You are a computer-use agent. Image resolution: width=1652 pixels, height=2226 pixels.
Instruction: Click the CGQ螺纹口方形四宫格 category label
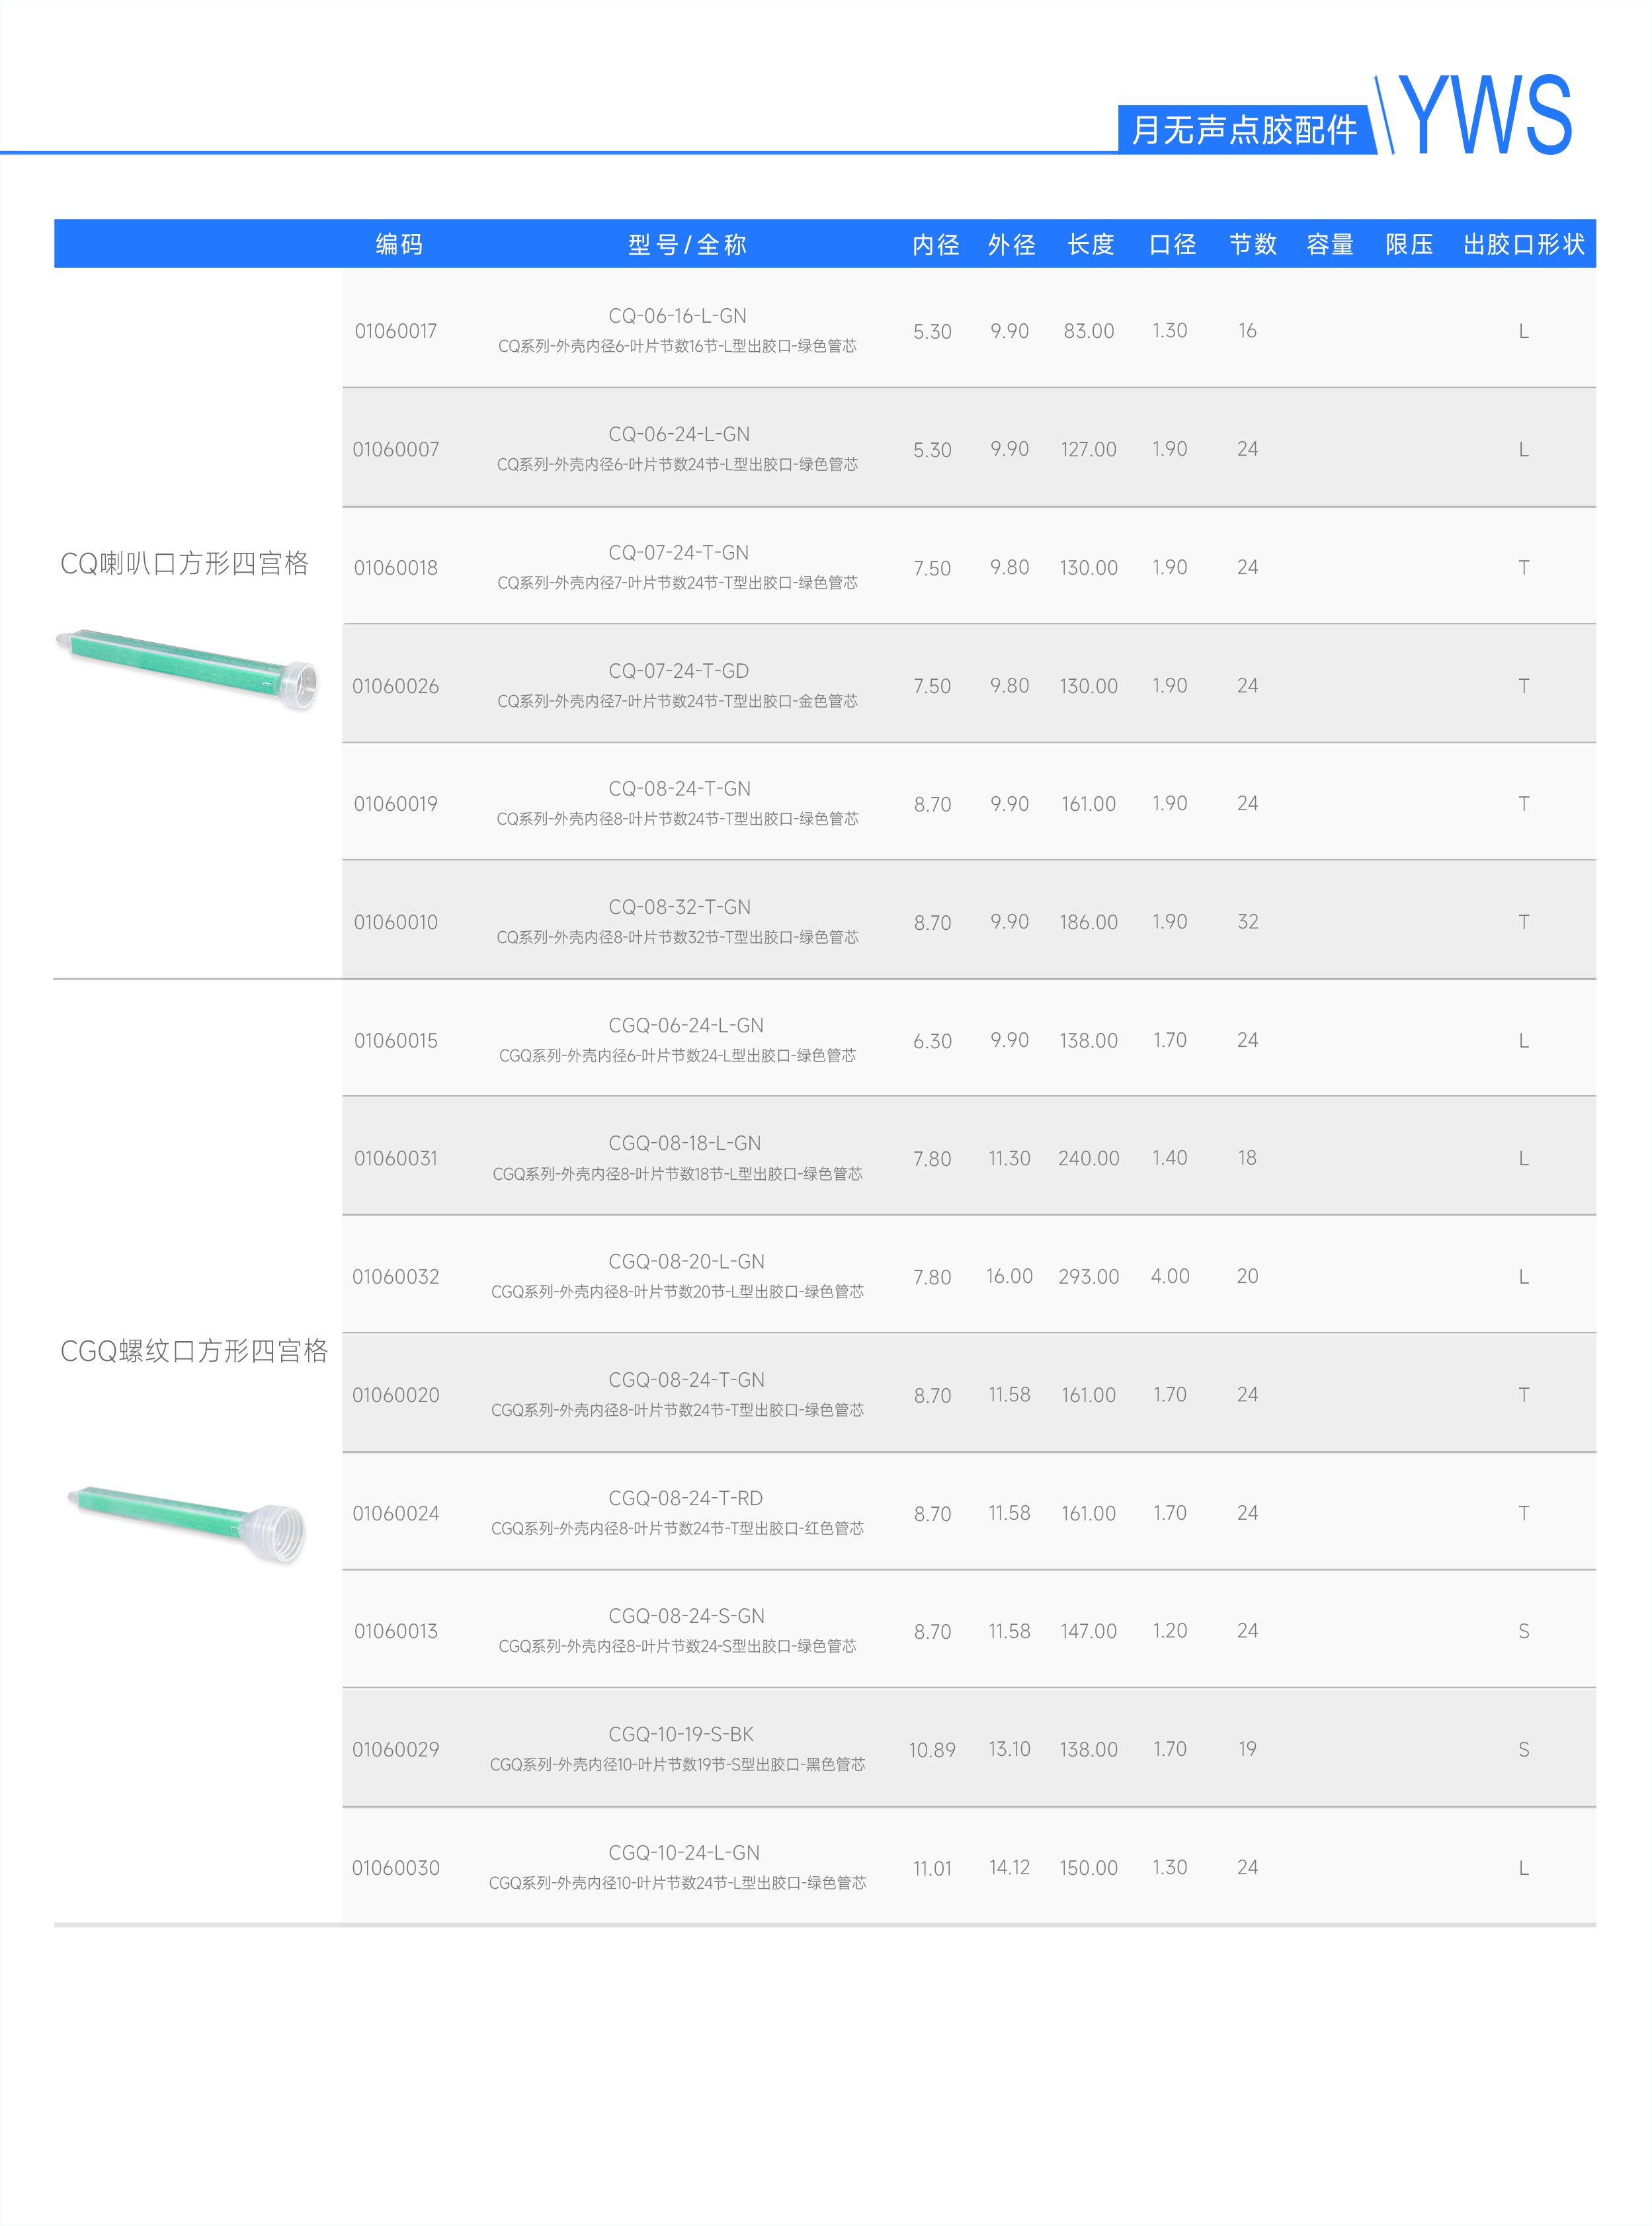[x=194, y=1351]
